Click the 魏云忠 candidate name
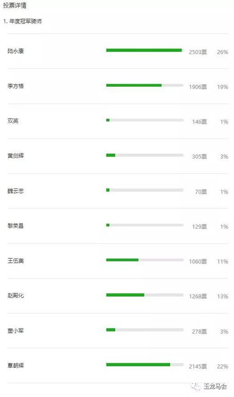This screenshot has width=234, height=397. pyautogui.click(x=15, y=191)
